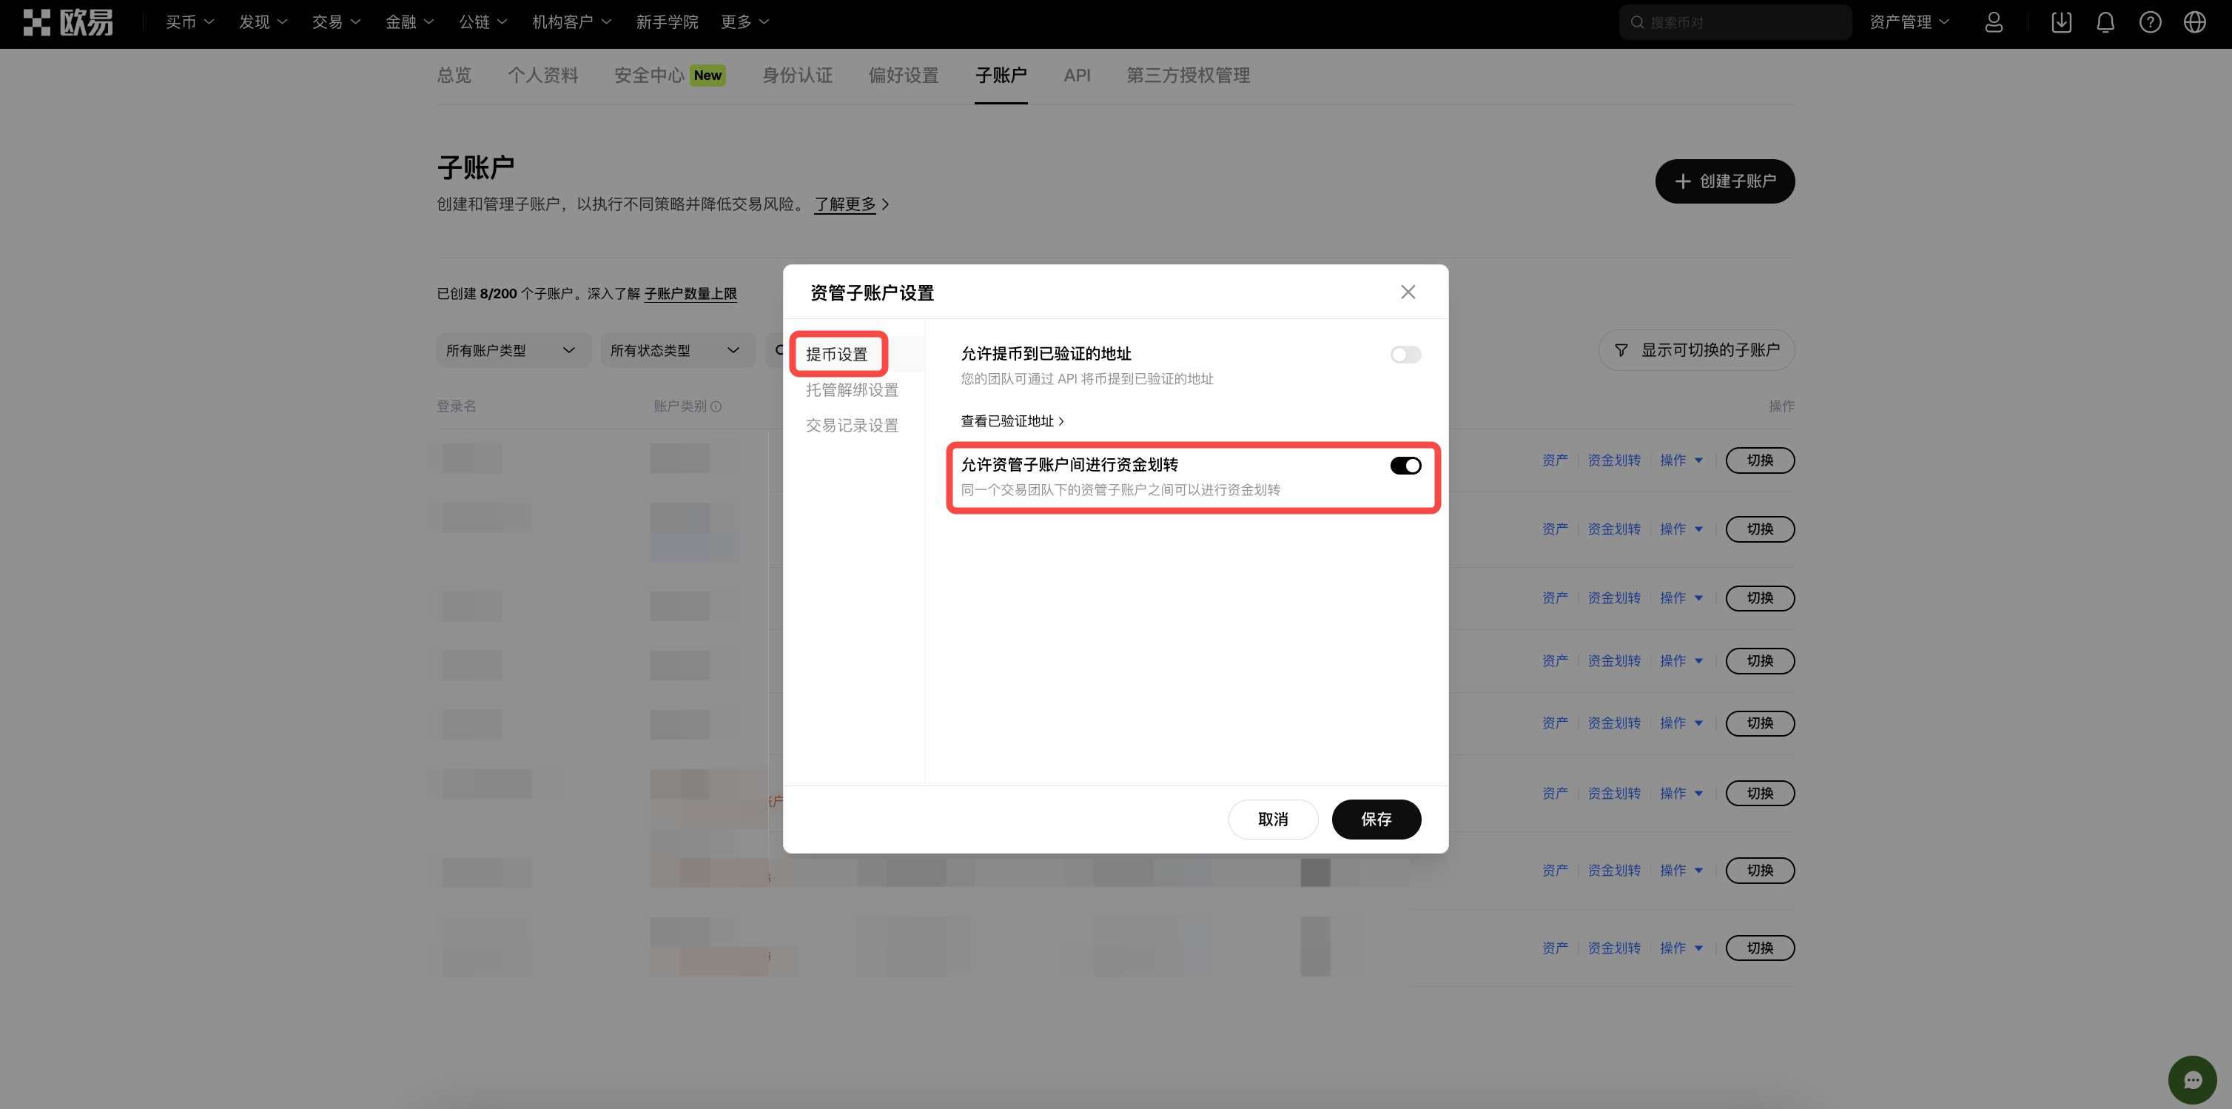Viewport: 2232px width, 1109px height.
Task: Expand the 所有账户类型 dropdown
Action: [x=512, y=350]
